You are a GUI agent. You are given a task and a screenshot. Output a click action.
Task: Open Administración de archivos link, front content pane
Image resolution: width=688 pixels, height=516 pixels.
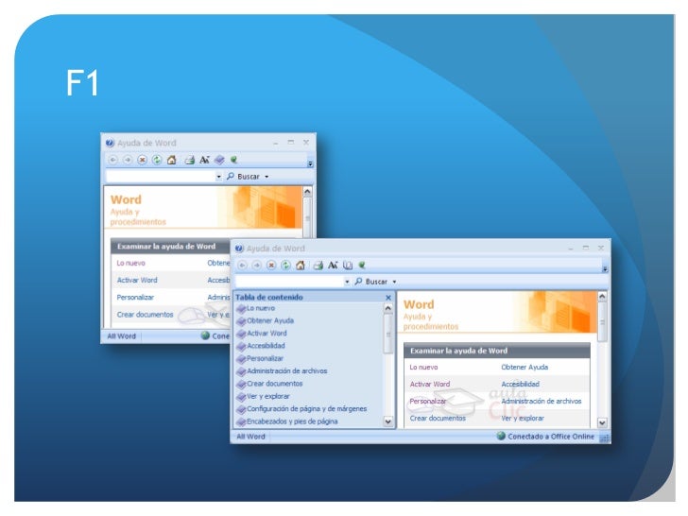click(x=541, y=402)
